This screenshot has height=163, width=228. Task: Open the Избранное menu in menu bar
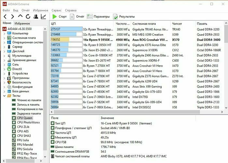(x=40, y=10)
